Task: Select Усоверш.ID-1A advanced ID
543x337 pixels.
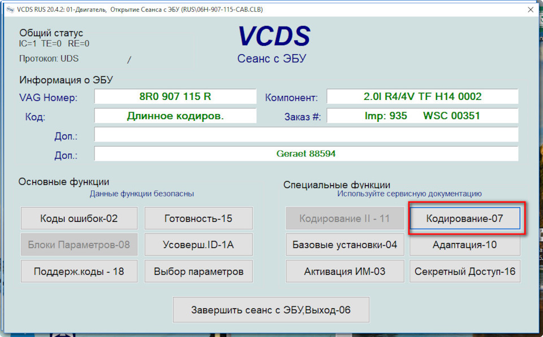Action: tap(199, 244)
